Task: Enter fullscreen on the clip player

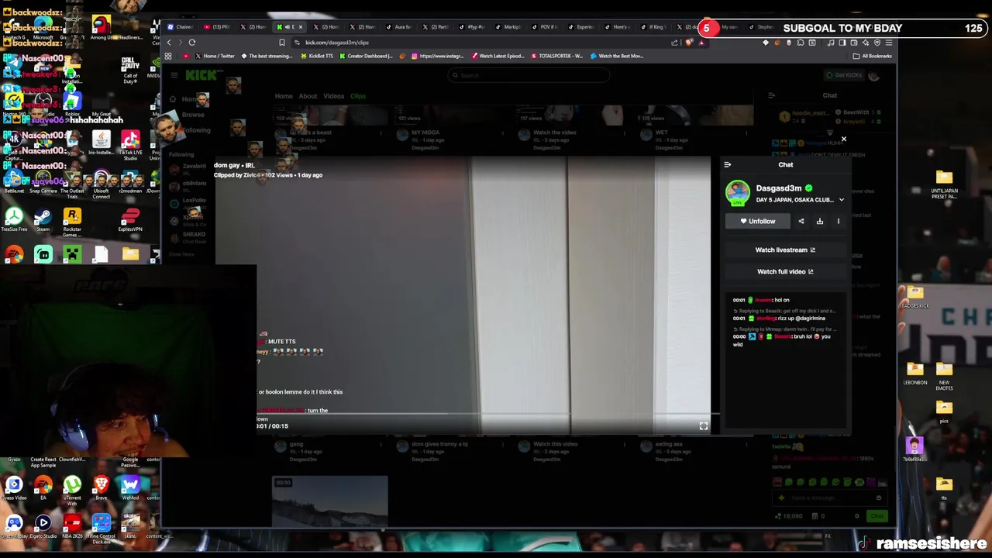Action: (703, 425)
